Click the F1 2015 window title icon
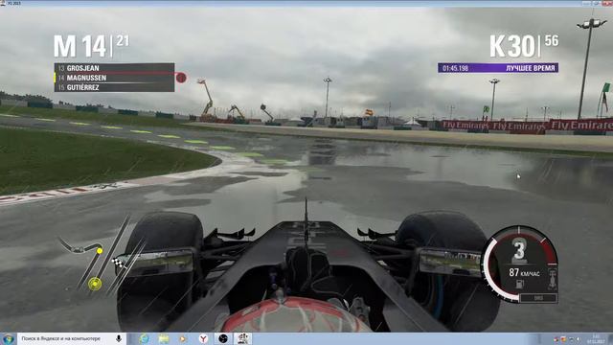This screenshot has width=613, height=345. point(2,3)
